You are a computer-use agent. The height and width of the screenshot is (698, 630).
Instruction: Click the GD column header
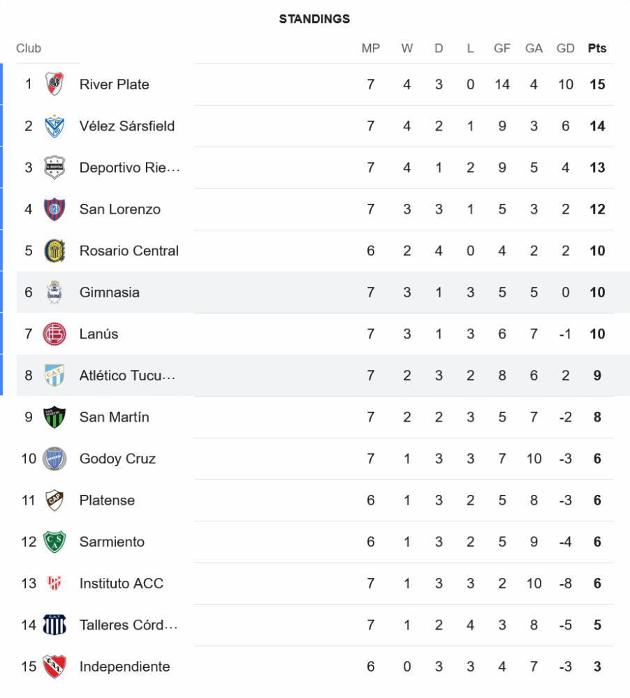566,48
